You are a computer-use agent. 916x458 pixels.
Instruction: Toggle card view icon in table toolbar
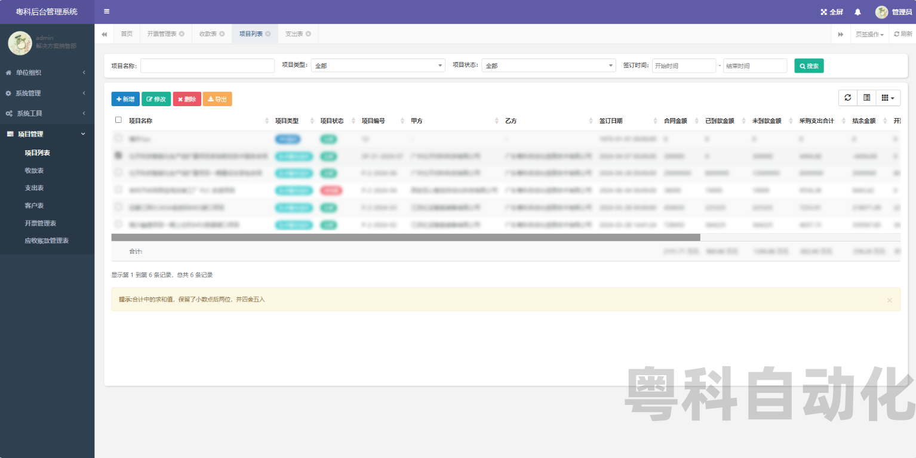point(866,98)
